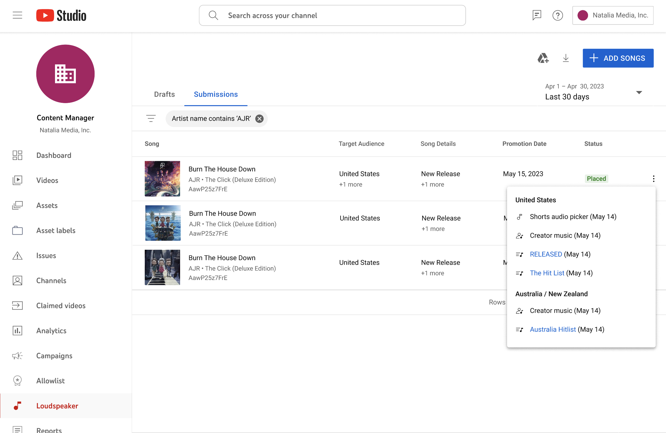666x433 pixels.
Task: Open the filter list icon
Action: [x=151, y=119]
